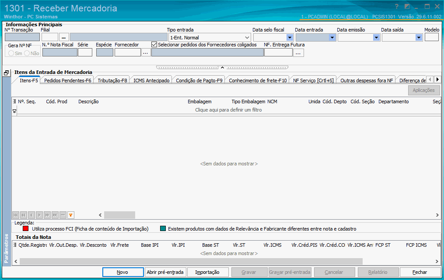Click the Aplicações button
Image resolution: width=444 pixels, height=280 pixels.
423,90
